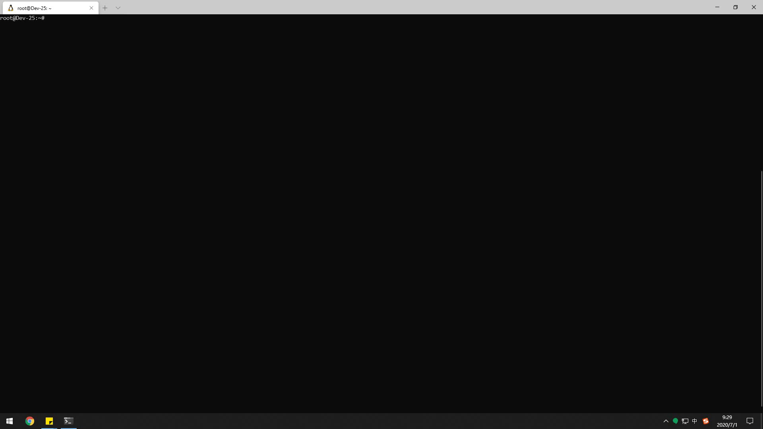This screenshot has width=763, height=429.
Task: Show hidden system tray icons
Action: coord(666,421)
